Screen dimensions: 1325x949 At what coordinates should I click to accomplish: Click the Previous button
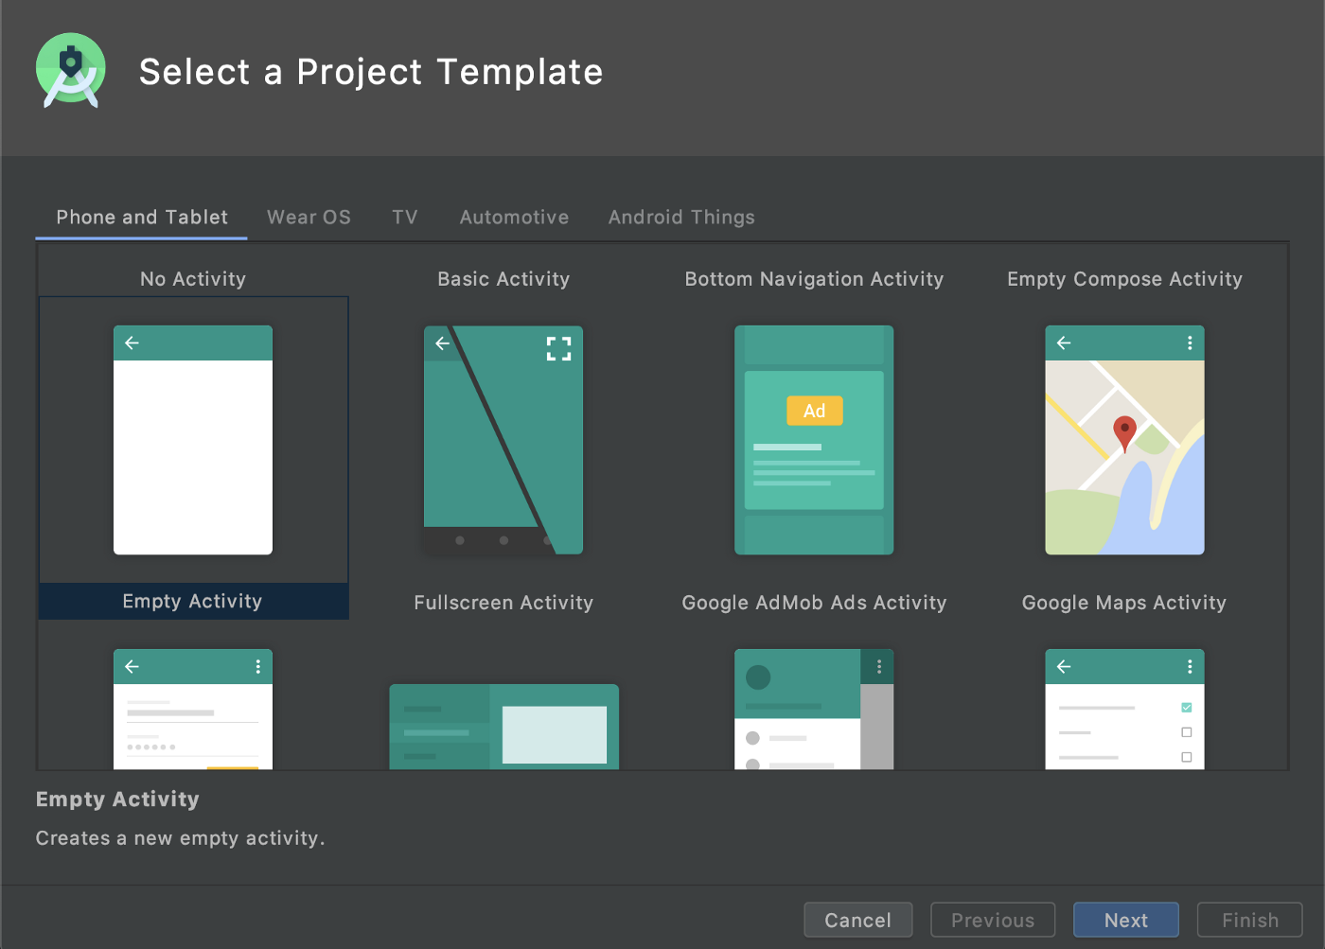tap(992, 920)
